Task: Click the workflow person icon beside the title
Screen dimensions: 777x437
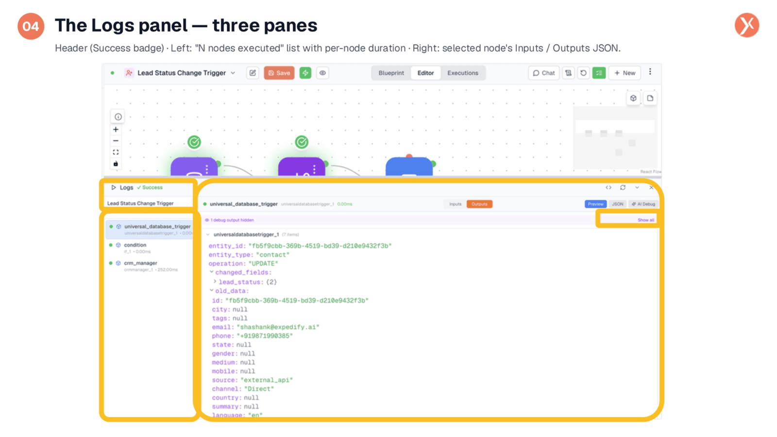Action: (x=129, y=73)
